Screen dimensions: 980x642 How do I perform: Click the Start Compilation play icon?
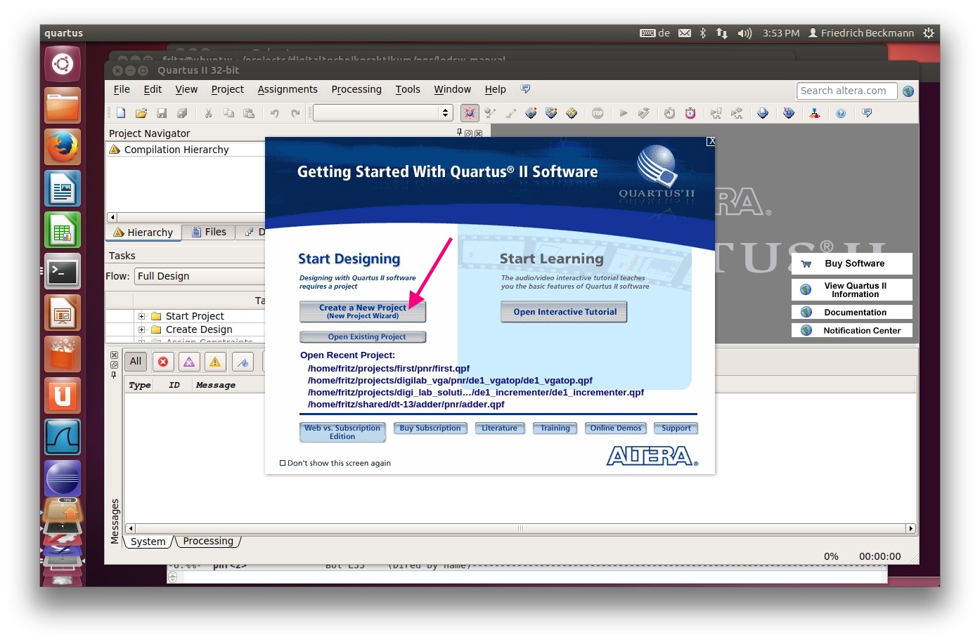pos(623,113)
